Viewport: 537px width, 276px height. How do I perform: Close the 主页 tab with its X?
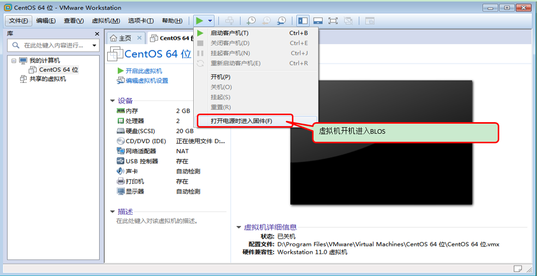pyautogui.click(x=139, y=38)
